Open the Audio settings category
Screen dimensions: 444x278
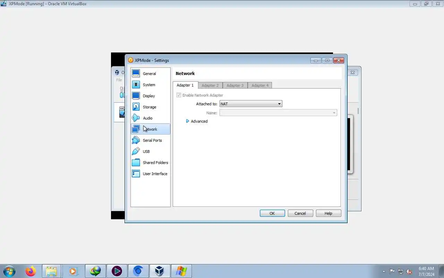(x=150, y=118)
